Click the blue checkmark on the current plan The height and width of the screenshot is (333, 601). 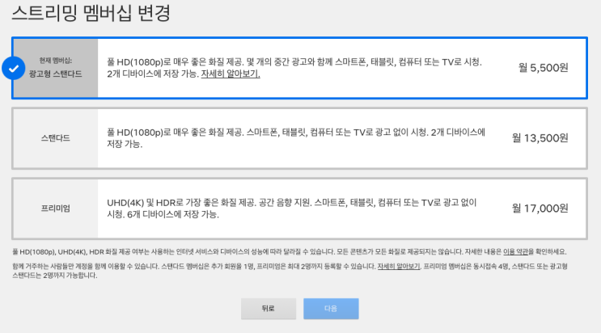pos(14,68)
